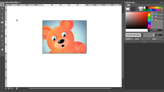Image resolution: width=164 pixels, height=92 pixels.
Task: Click the scroll down arrow
Action: pos(123,86)
